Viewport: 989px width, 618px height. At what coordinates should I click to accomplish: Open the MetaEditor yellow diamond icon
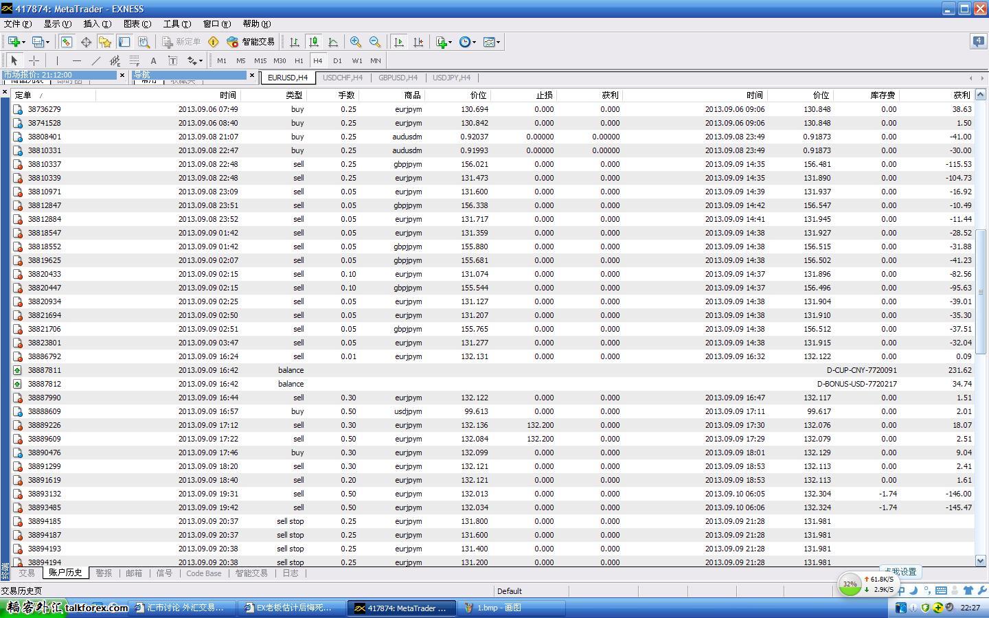[x=213, y=42]
